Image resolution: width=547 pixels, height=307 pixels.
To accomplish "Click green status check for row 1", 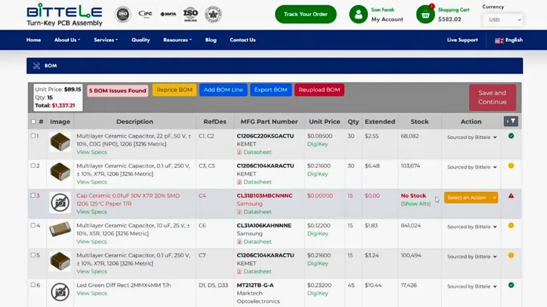I will [511, 136].
